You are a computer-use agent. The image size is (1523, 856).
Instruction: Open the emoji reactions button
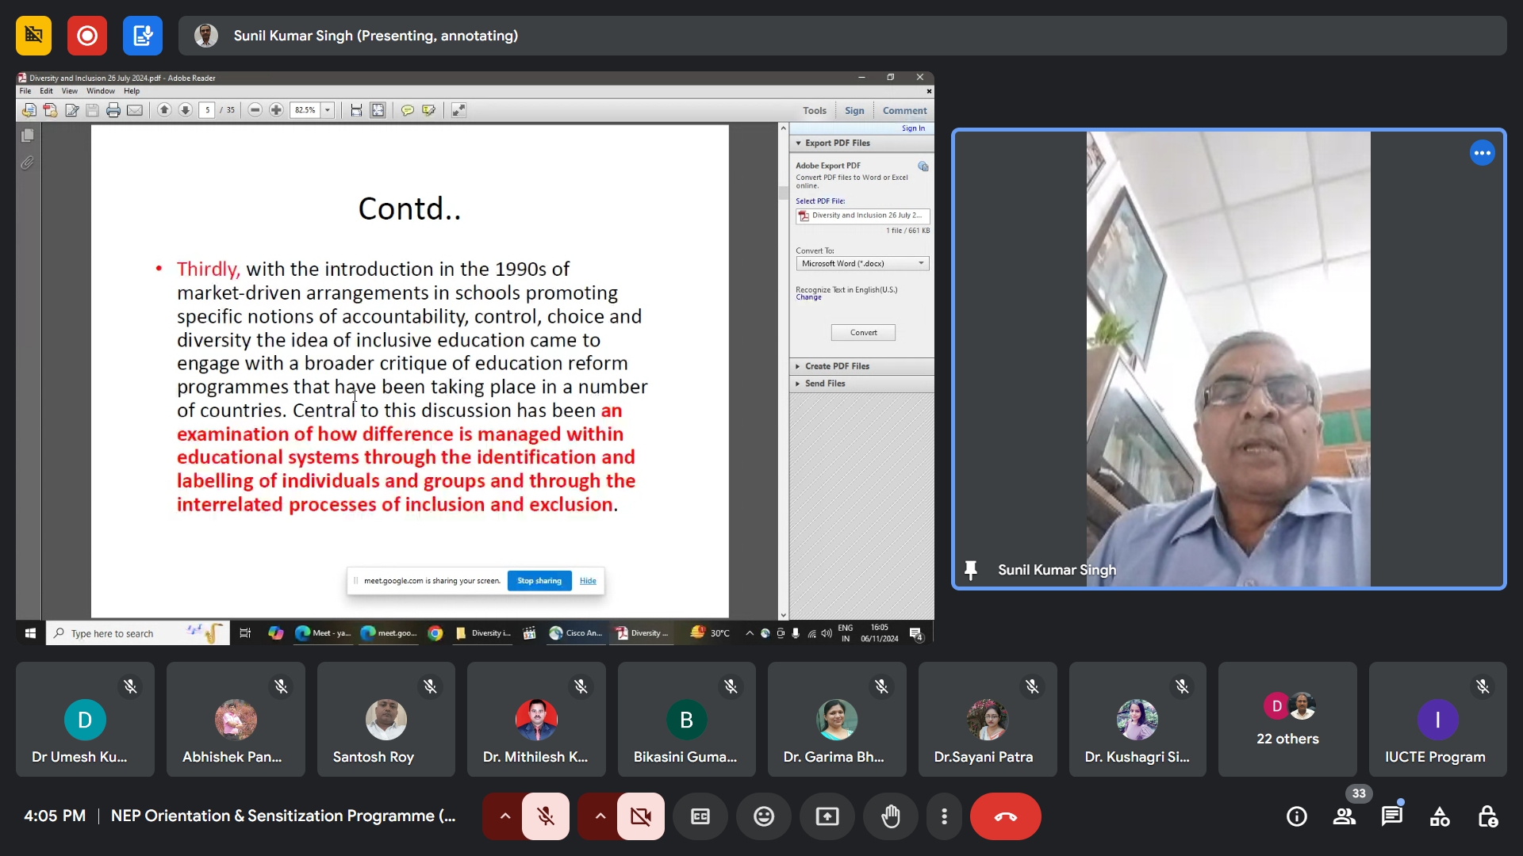coord(763,816)
